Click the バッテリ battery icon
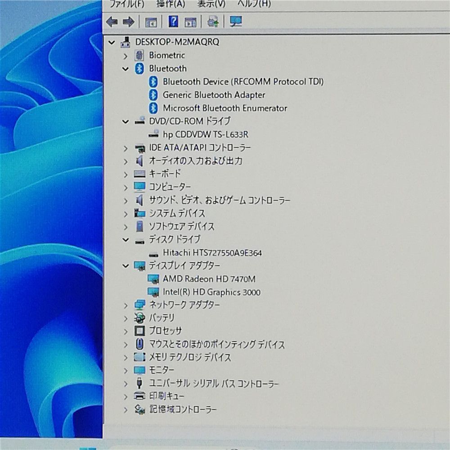 click(139, 318)
